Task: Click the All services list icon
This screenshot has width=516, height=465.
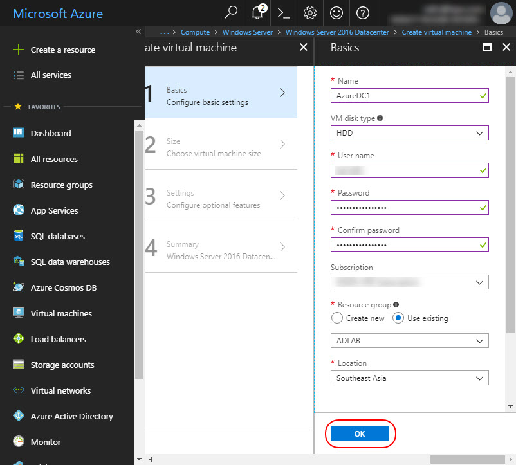Action: [19, 75]
